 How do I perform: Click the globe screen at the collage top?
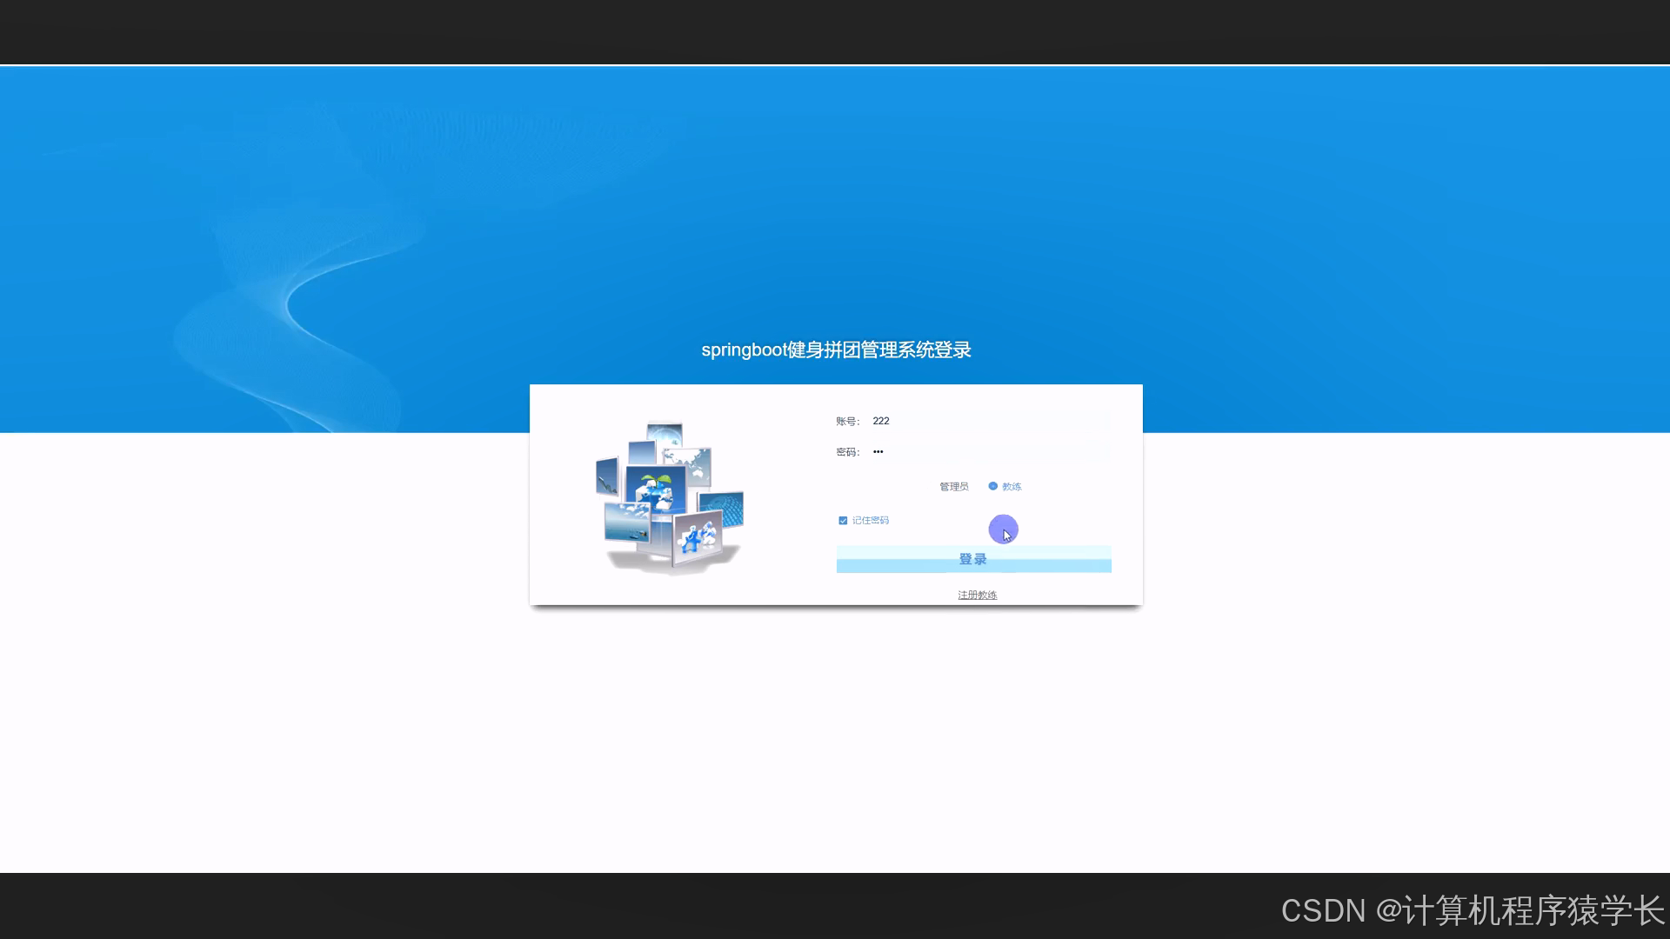point(664,432)
